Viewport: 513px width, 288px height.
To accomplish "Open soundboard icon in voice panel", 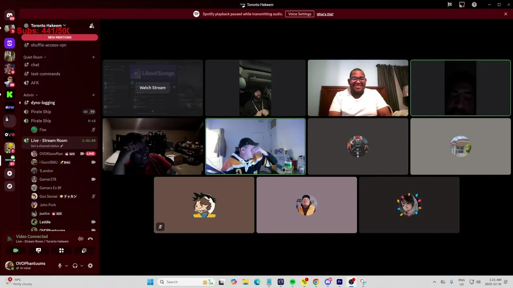I will (x=84, y=250).
